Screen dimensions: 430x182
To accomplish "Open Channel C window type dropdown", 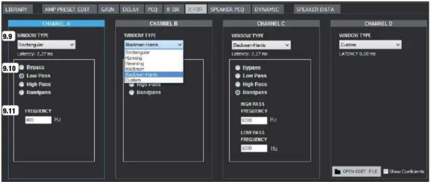I will tap(261, 45).
